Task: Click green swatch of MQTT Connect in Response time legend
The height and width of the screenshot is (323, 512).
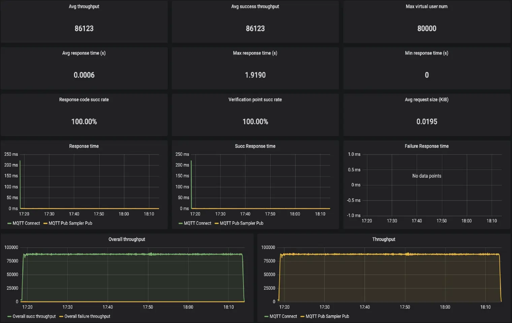Action: point(9,223)
